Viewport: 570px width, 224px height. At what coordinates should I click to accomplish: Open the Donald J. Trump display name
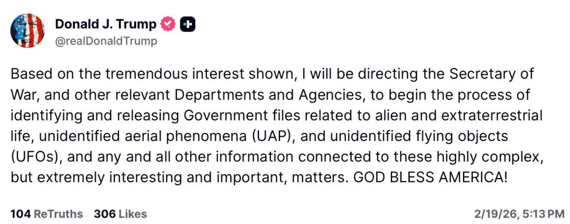[106, 24]
